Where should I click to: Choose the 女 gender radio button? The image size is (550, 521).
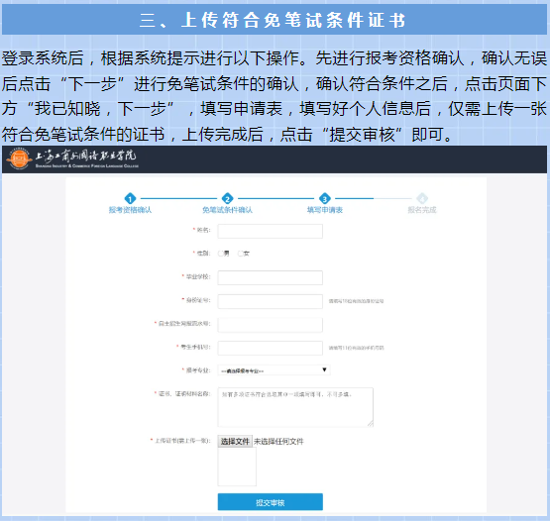(240, 254)
